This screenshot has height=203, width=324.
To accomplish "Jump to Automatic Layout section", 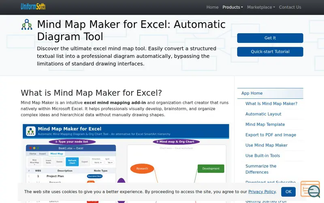I will [x=263, y=114].
